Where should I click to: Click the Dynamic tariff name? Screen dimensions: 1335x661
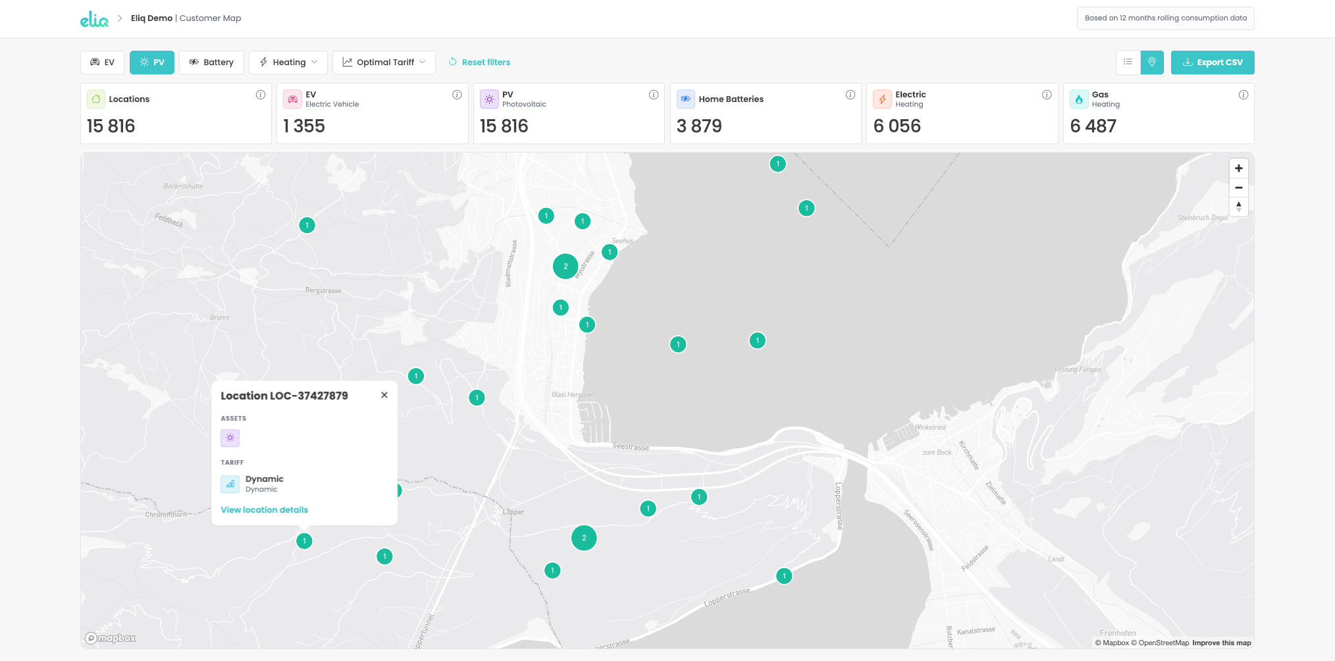[x=265, y=479]
